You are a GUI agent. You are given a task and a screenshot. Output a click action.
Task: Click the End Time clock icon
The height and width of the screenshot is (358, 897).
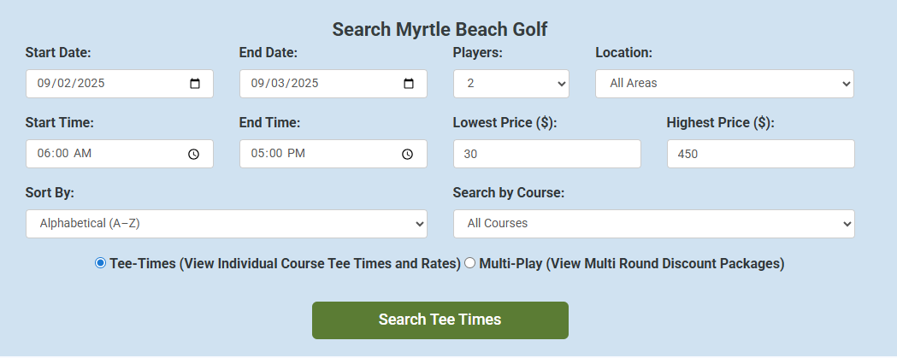coord(408,154)
